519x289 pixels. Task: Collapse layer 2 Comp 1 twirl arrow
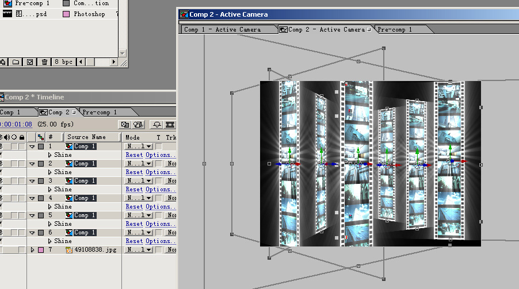[x=32, y=164]
